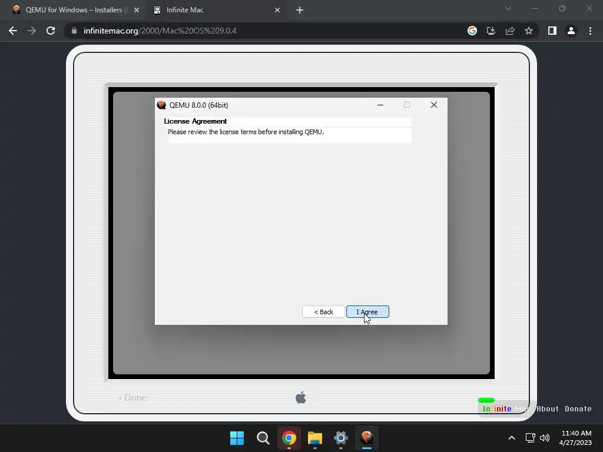Image resolution: width=603 pixels, height=452 pixels.
Task: Click the License Agreement heading
Action: [x=196, y=121]
